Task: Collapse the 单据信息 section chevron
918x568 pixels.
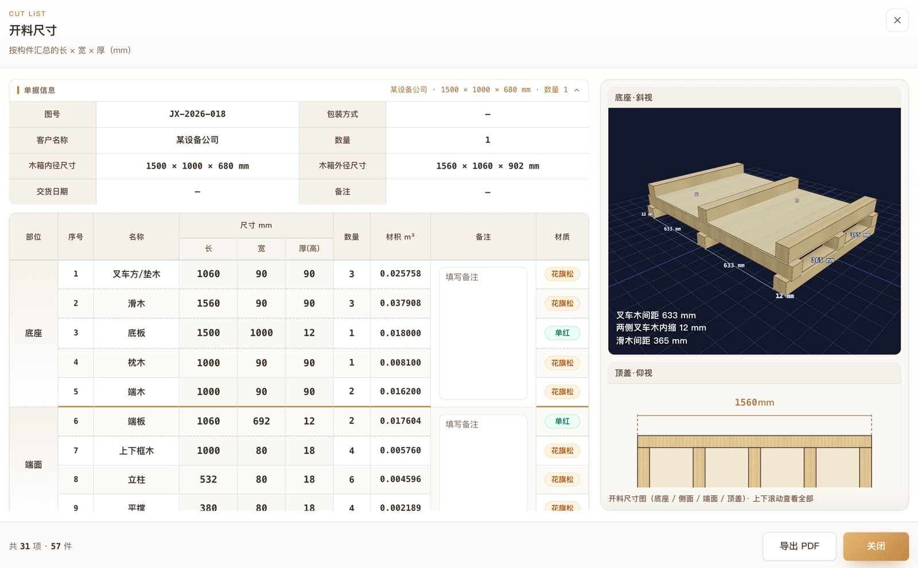Action: coord(577,90)
